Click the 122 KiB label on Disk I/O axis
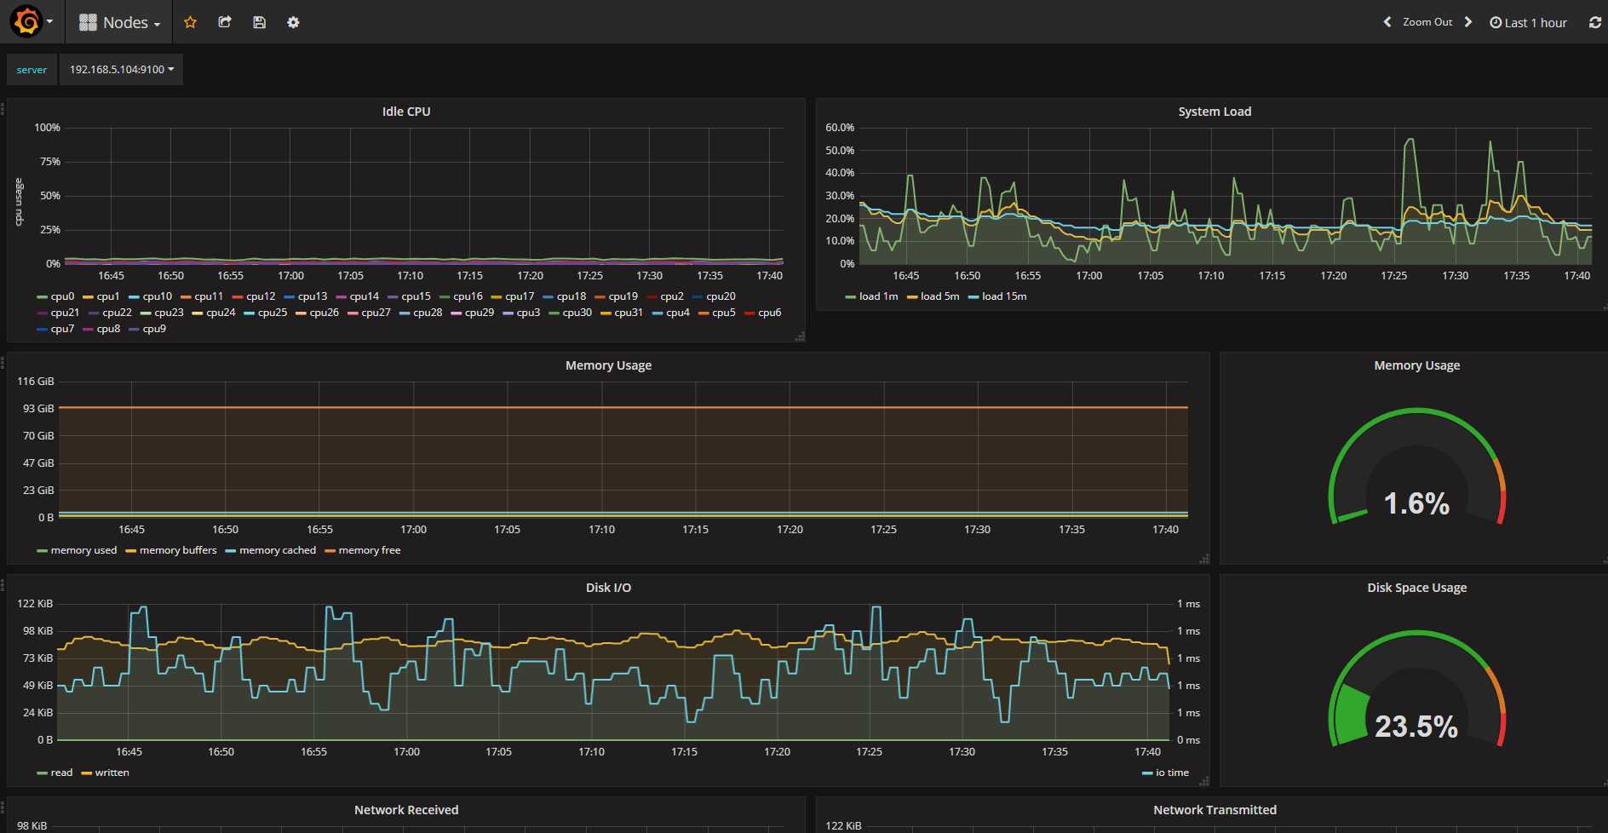The height and width of the screenshot is (833, 1608). 35,604
